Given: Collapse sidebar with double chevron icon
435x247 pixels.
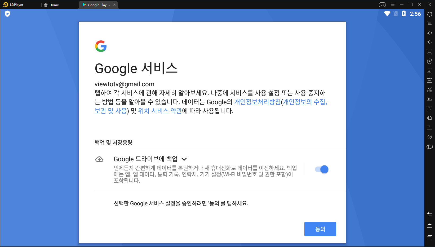Looking at the screenshot, I should 430,4.
